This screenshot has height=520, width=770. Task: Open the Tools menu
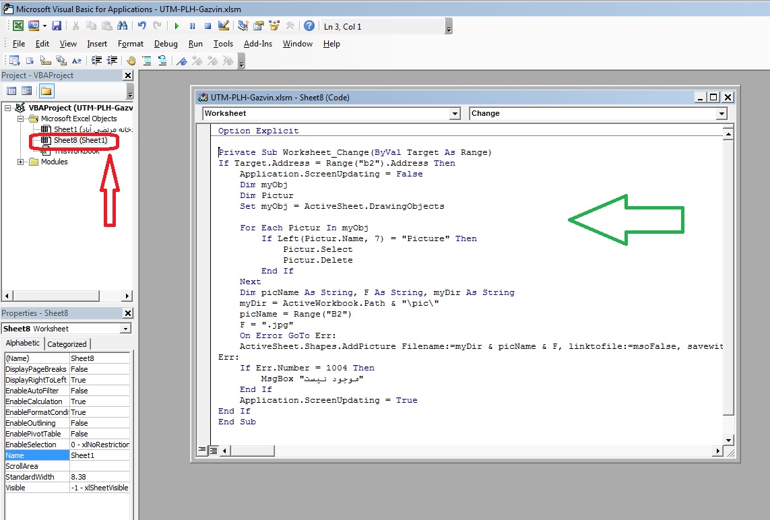[x=223, y=44]
